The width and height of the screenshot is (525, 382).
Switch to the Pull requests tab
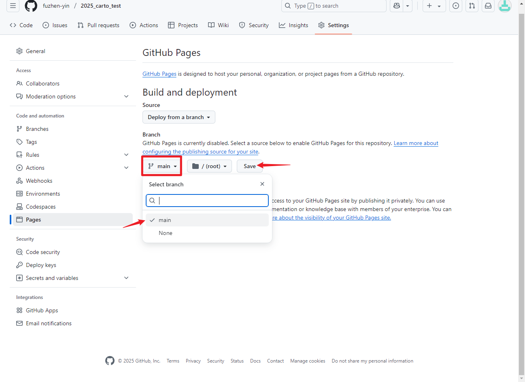click(x=98, y=25)
